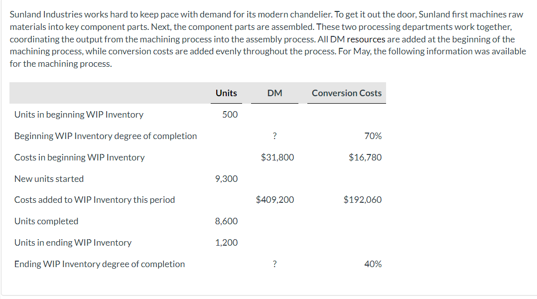Click the DM question mark for ending WIP
Image resolution: width=537 pixels, height=299 pixels.
click(x=275, y=264)
